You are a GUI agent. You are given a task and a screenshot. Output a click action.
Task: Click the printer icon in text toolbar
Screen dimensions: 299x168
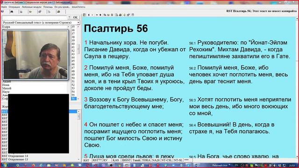(121, 15)
